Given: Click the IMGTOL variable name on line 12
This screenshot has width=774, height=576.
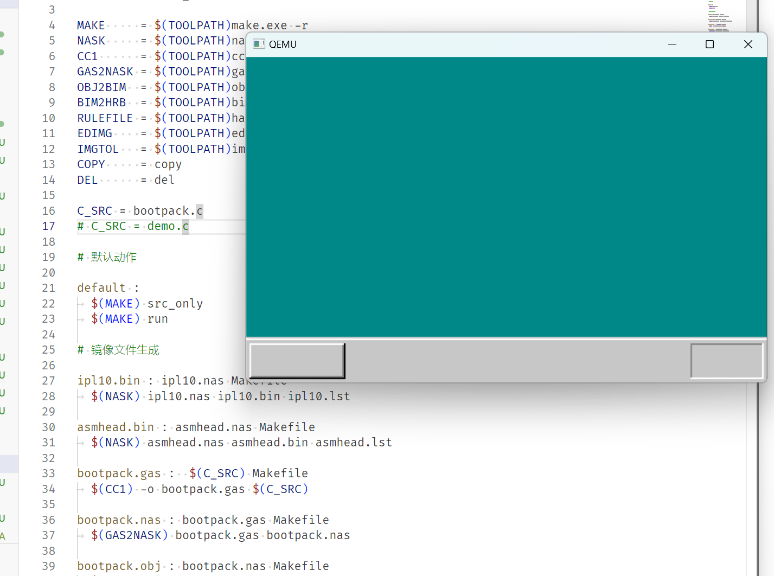Looking at the screenshot, I should 98,149.
